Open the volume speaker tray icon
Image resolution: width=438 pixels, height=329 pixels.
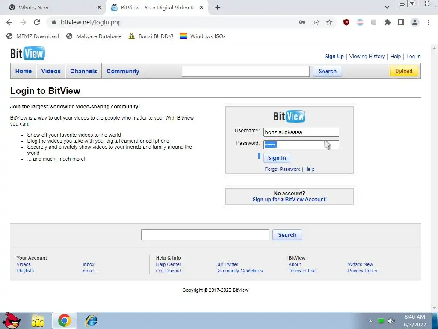(x=391, y=320)
